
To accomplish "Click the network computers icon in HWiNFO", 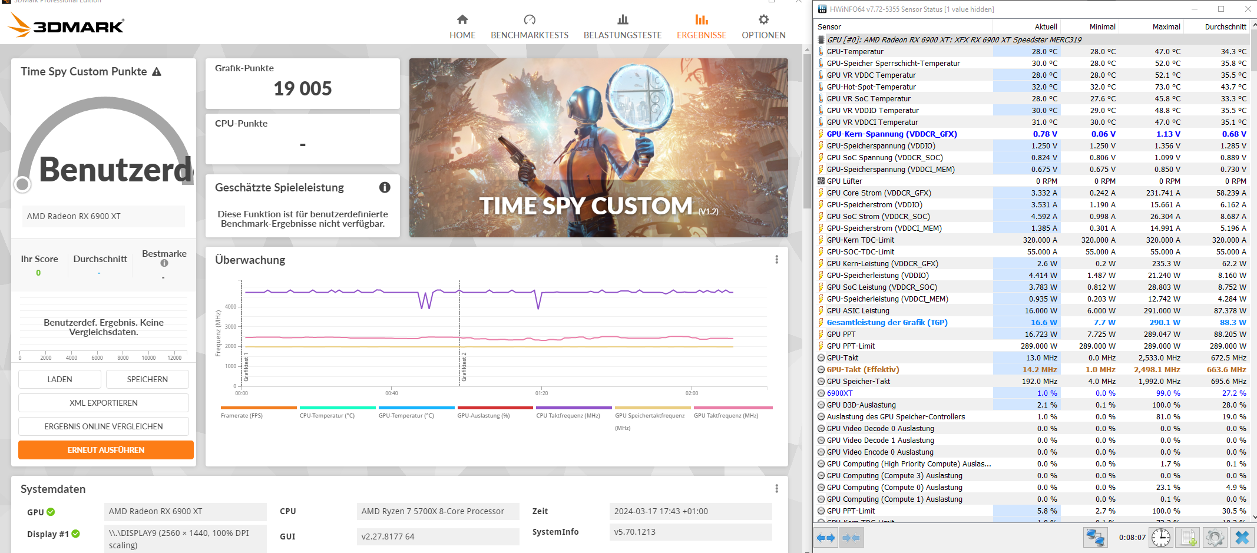I will click(x=1096, y=538).
